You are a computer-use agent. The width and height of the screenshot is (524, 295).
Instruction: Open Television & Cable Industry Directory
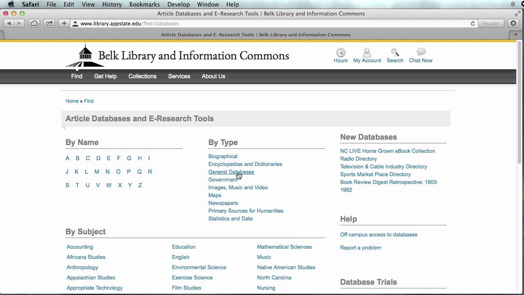click(384, 167)
